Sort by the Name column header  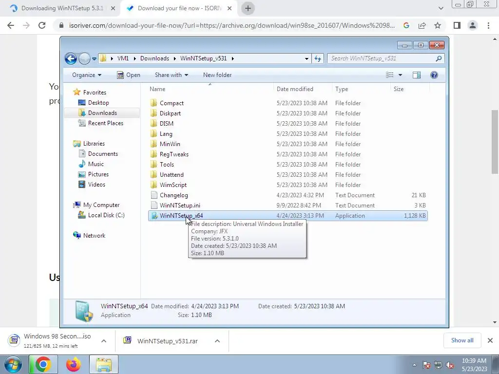click(x=210, y=89)
